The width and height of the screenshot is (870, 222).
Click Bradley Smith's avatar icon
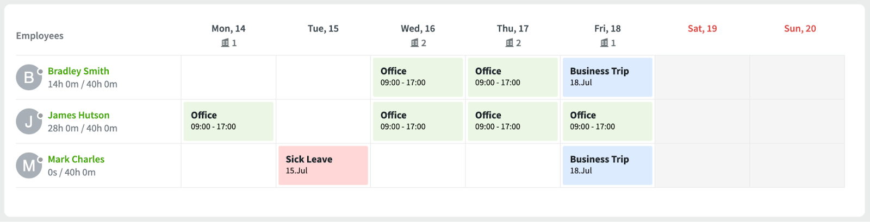coord(29,78)
